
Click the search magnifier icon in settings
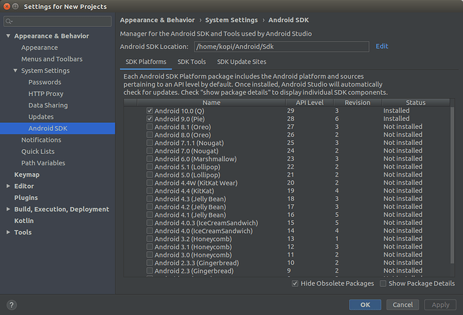(9, 21)
